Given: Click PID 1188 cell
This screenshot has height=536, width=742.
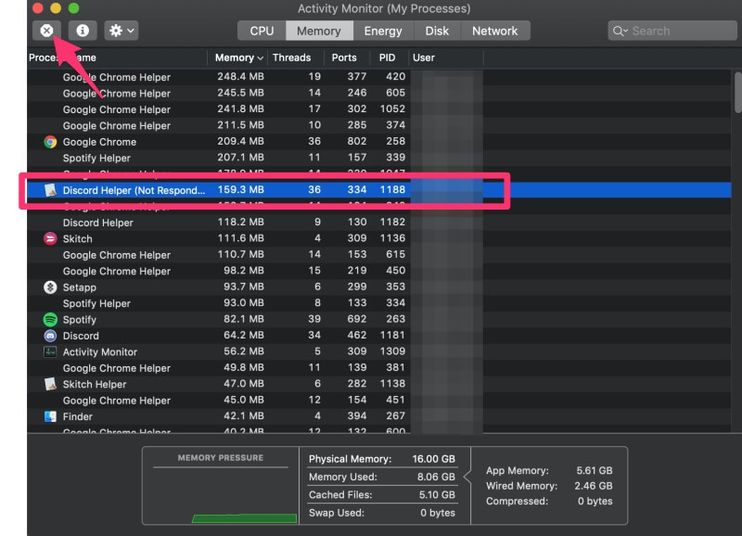Looking at the screenshot, I should 392,190.
